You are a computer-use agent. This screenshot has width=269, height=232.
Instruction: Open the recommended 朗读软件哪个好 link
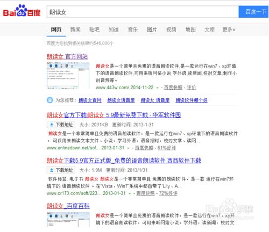[x=192, y=100]
